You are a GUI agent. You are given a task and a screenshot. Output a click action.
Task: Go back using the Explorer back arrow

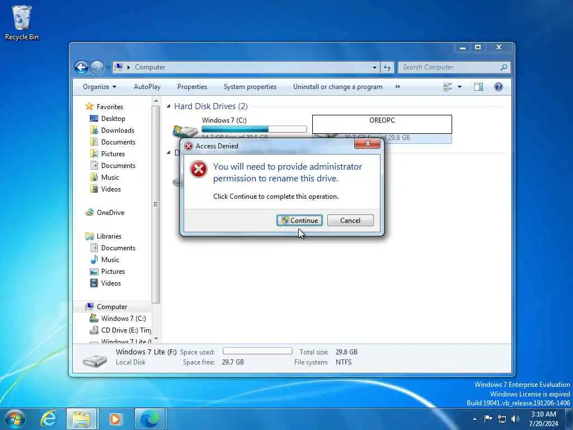(82, 67)
